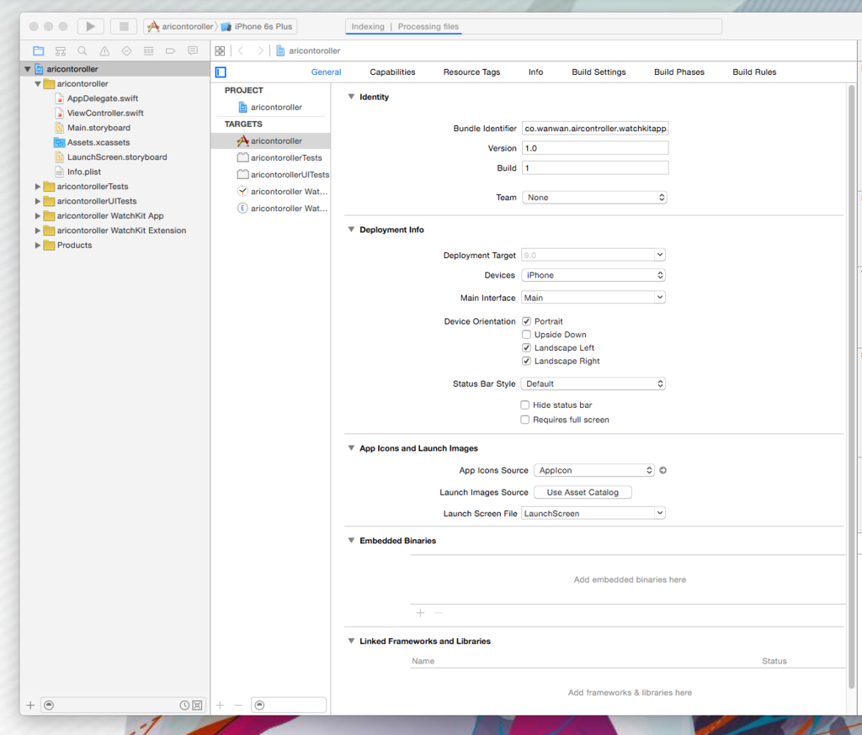Image resolution: width=862 pixels, height=735 pixels.
Task: Select aricontoroller under PROJECT
Action: tap(270, 107)
